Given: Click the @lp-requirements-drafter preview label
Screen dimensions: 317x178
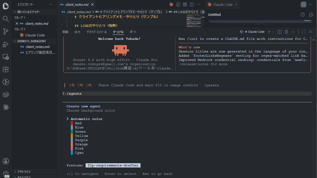Looking at the screenshot, I should click(x=113, y=165).
